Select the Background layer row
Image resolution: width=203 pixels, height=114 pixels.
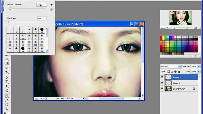click(x=181, y=89)
